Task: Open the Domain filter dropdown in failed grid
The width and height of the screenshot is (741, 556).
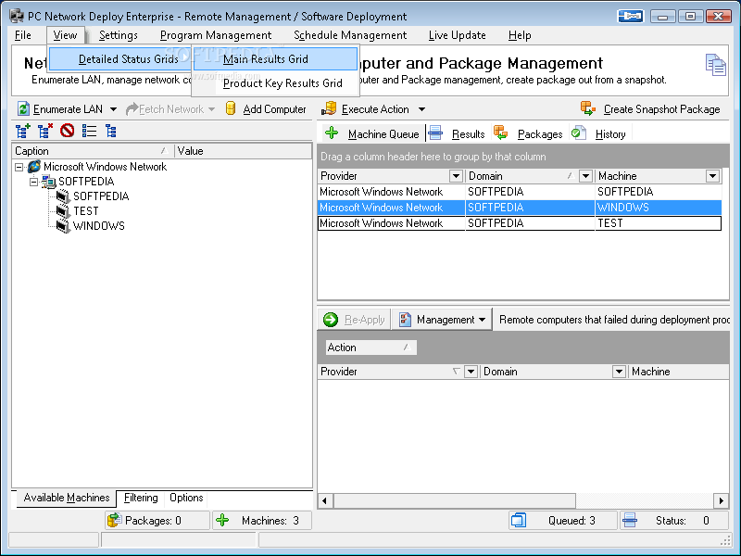Action: point(619,372)
